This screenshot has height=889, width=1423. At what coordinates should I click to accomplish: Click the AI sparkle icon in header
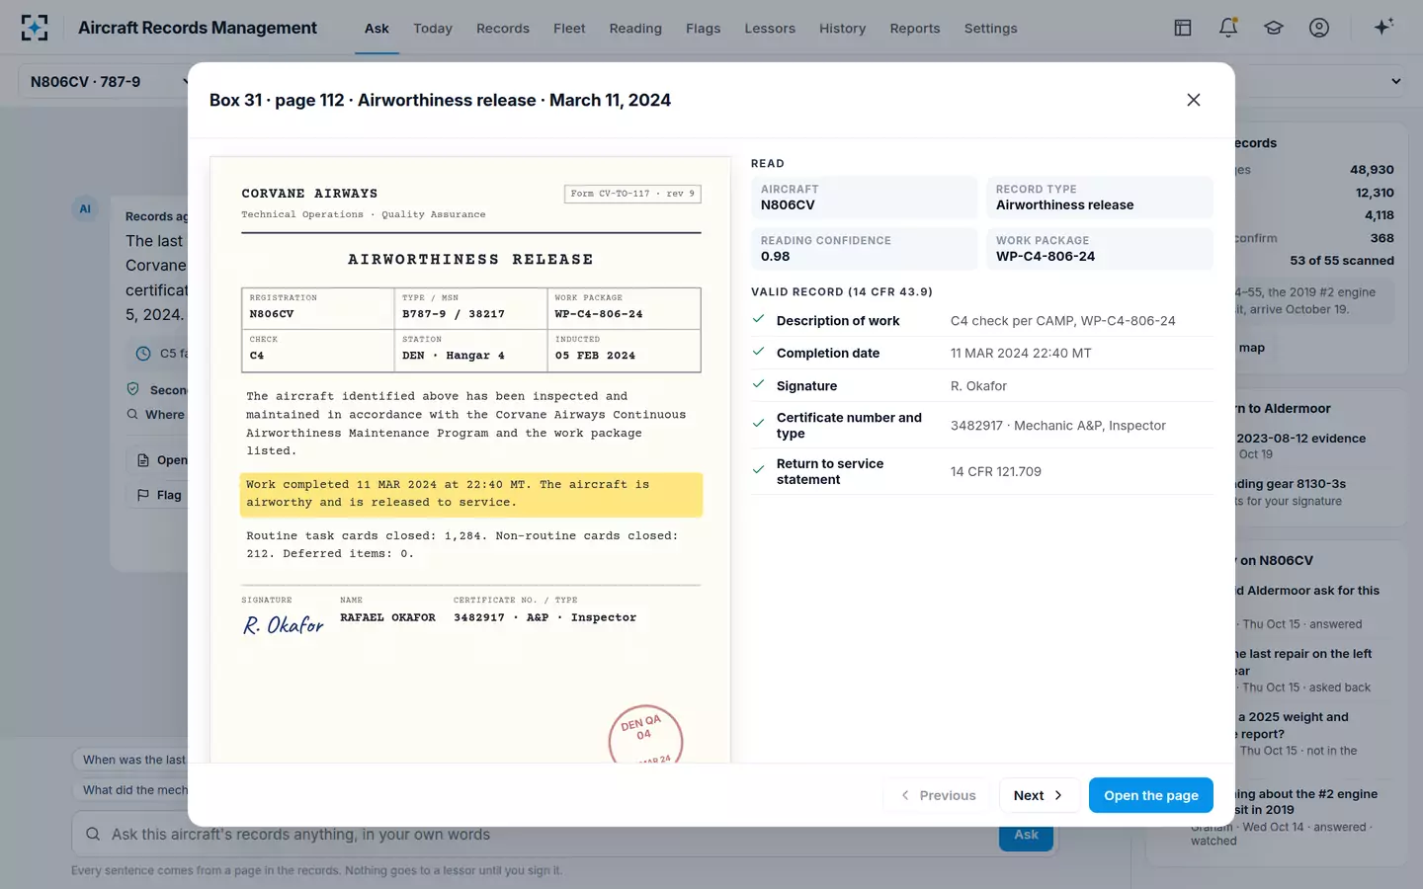point(1383,27)
